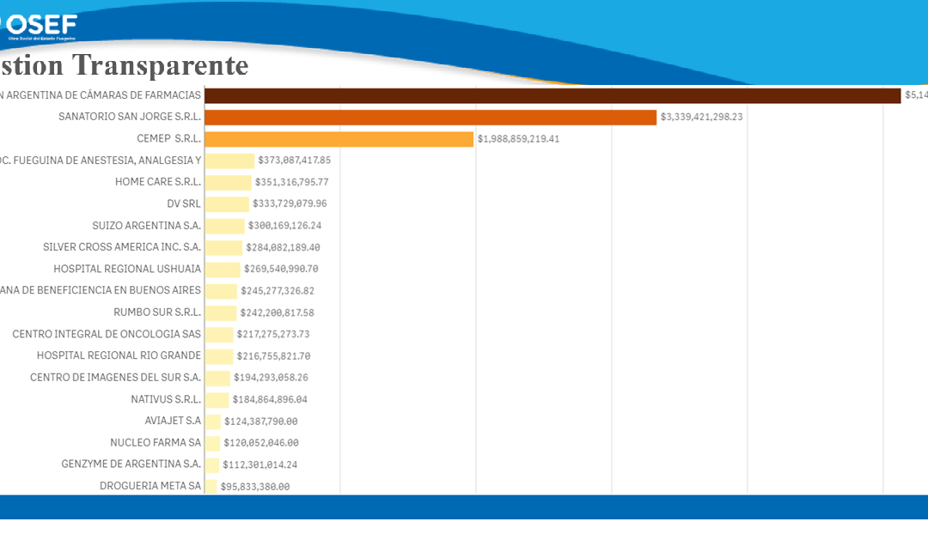Click the 'CEMEP S.R.L.' label
The image size is (928, 552).
point(168,139)
